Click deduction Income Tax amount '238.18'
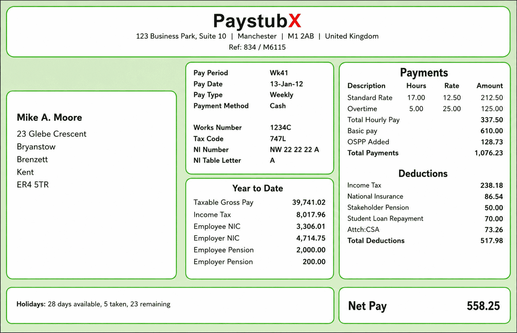The image size is (517, 333). 492,185
